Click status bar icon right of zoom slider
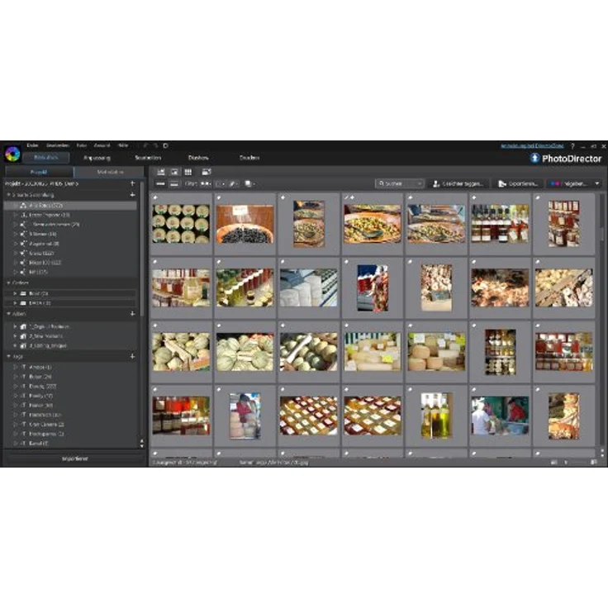 pyautogui.click(x=594, y=463)
